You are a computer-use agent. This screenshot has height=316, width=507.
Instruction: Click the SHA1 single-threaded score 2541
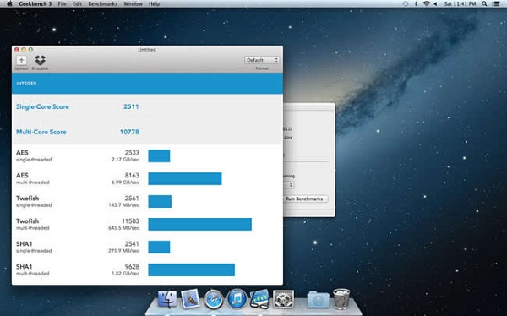tap(132, 243)
